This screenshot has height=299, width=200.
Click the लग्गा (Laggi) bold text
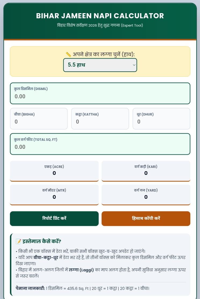pos(81,270)
